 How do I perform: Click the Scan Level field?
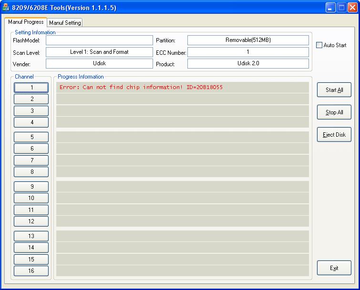click(99, 52)
